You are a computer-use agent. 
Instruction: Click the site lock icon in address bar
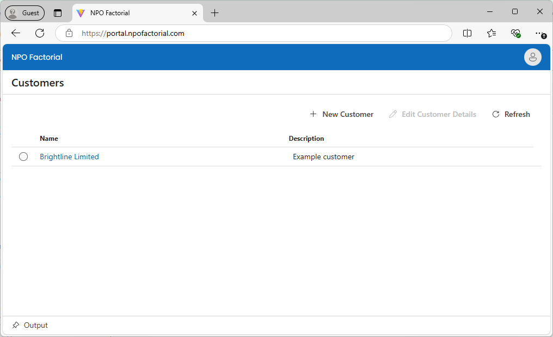69,33
